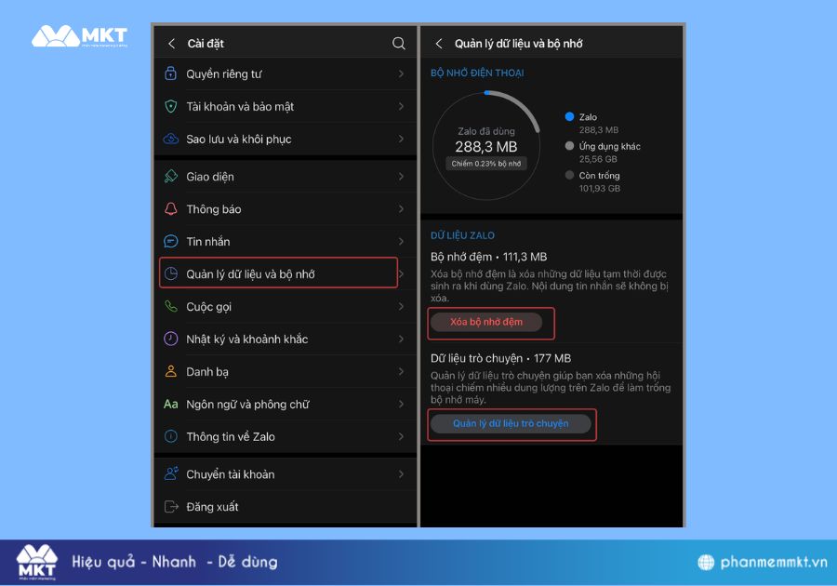The width and height of the screenshot is (837, 586).
Task: Tap the back arrow on Quản lý dữ liệu screen
Action: click(438, 43)
